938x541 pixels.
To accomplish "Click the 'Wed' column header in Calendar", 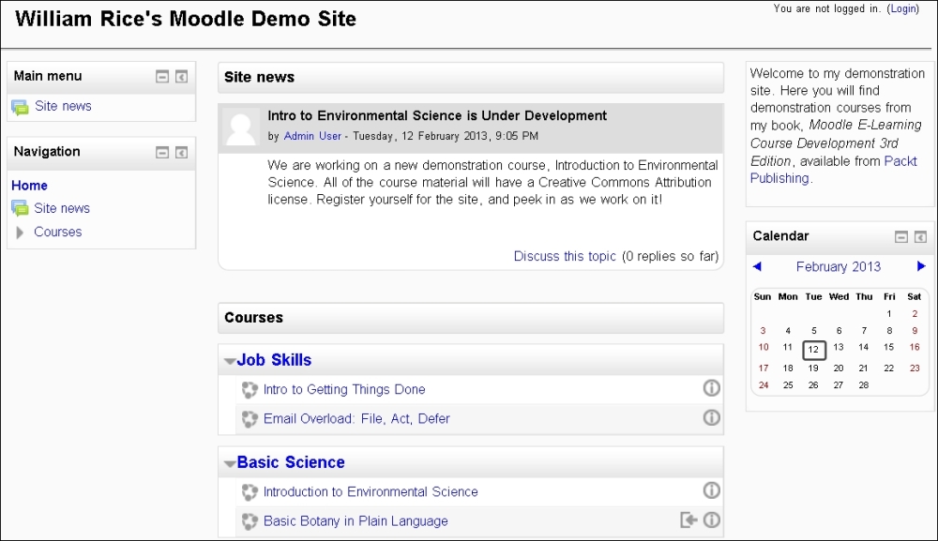I will 839,296.
